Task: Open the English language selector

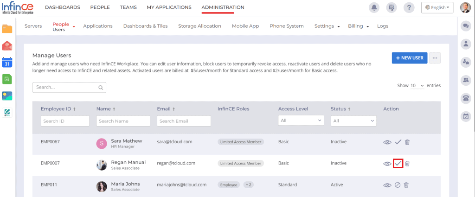Action: tap(437, 7)
